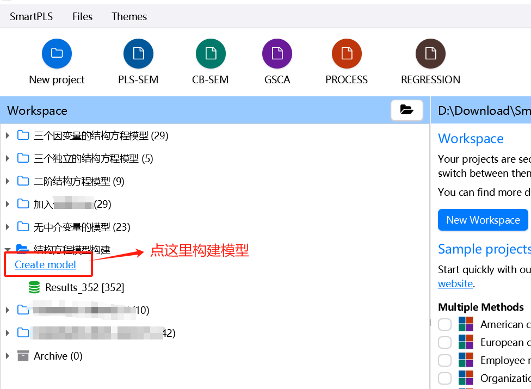Click the Organizatio sample project color icon

[466, 378]
